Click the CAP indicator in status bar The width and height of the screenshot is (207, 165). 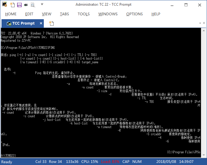(x=126, y=162)
